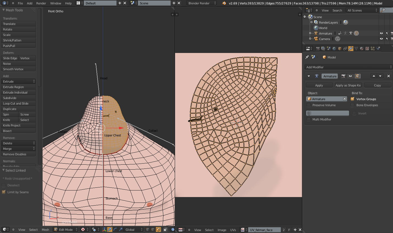Switch to edge select mode
Image resolution: width=393 pixels, height=233 pixels.
pos(153,229)
